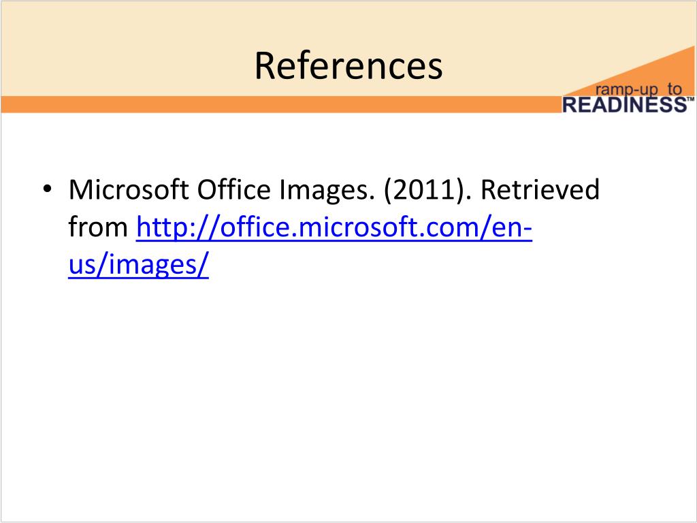Screen dimensions: 697x523
Task: Click the word 'Retrieved' in the citation
Action: pos(540,189)
